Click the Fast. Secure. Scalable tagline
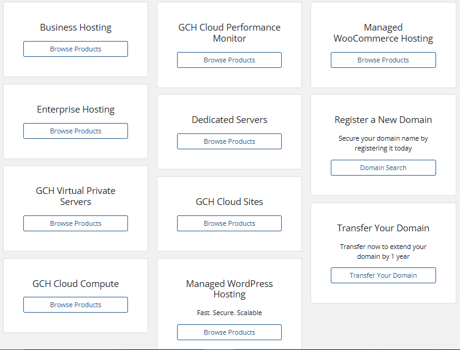 point(229,313)
